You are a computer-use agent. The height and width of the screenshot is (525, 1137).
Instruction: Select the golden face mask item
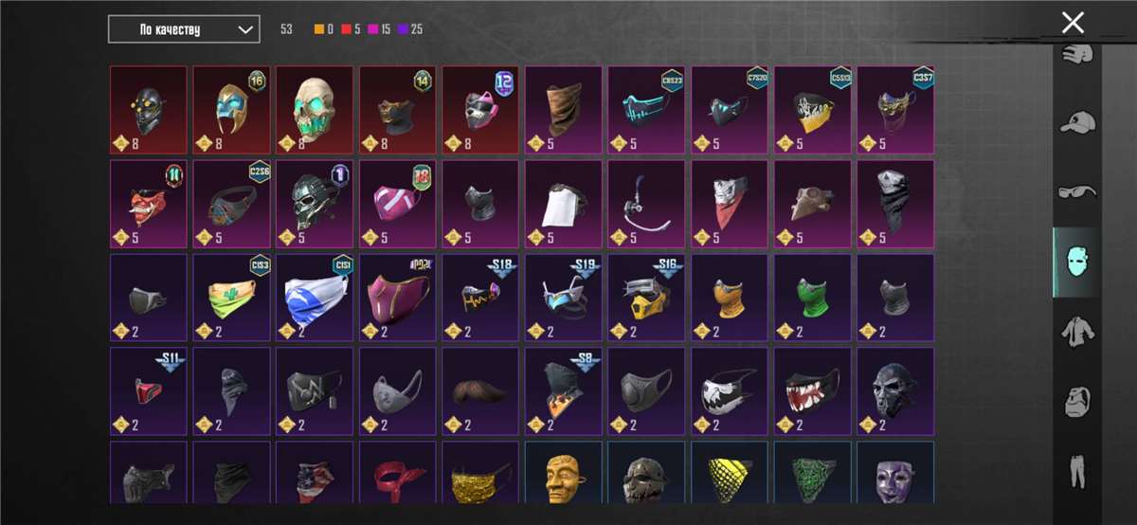(x=564, y=472)
